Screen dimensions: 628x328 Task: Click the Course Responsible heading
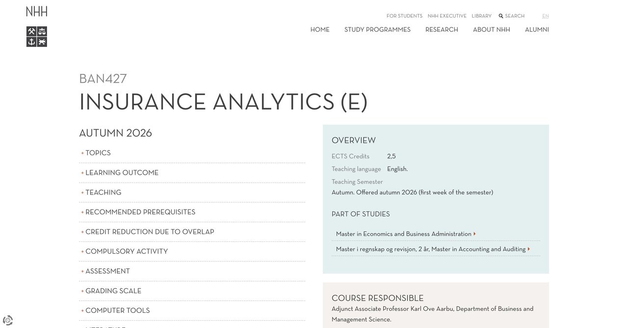point(378,298)
